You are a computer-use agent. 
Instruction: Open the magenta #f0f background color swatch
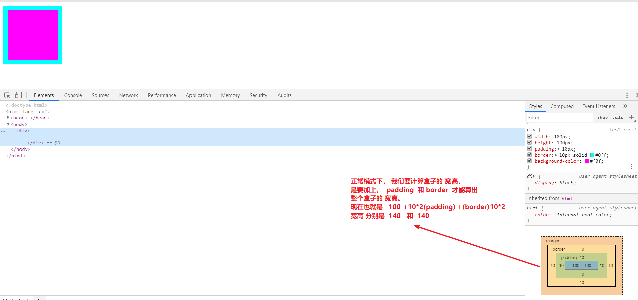(587, 161)
